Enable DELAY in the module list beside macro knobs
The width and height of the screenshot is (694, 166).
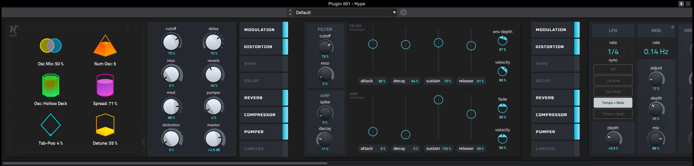click(264, 81)
